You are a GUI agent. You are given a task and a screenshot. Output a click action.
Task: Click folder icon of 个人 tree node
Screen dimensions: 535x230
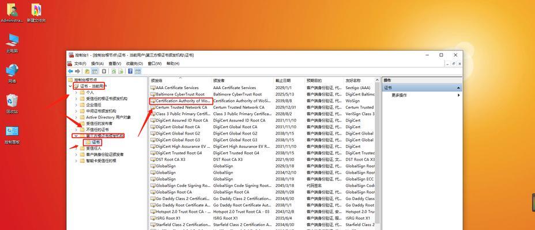click(x=82, y=92)
